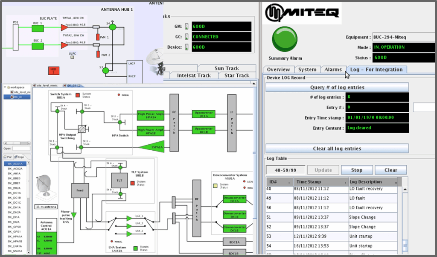
Task: Select the Downconverter DC1A block
Action: tap(235, 199)
